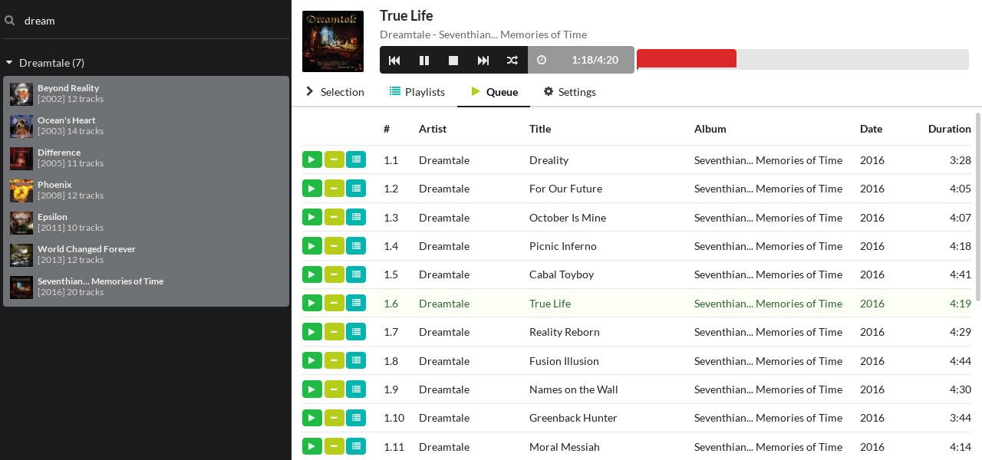The width and height of the screenshot is (982, 460).
Task: Toggle the clock time display button
Action: click(x=542, y=60)
